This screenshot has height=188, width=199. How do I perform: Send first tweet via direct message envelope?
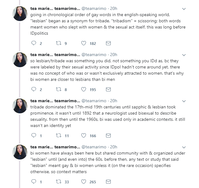(108, 43)
